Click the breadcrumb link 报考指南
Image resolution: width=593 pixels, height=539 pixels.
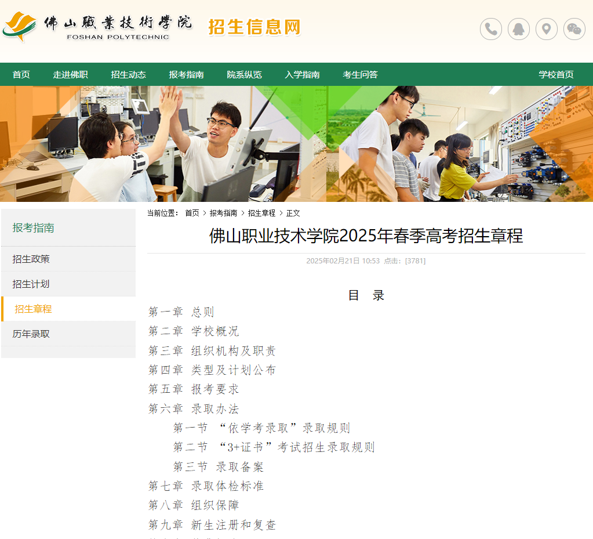point(223,213)
